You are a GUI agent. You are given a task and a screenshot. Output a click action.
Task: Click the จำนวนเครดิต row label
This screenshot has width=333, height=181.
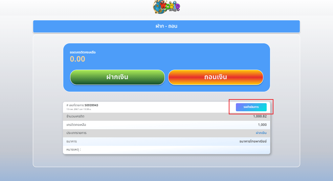(x=75, y=116)
